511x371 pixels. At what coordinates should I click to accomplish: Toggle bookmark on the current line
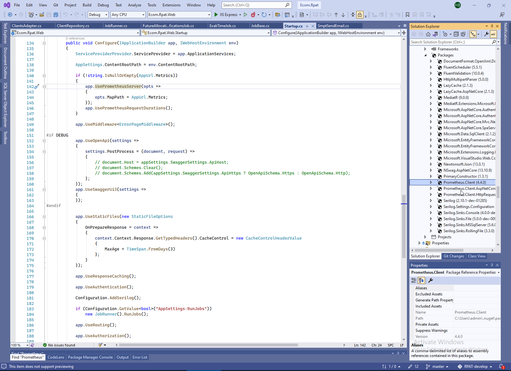[407, 15]
